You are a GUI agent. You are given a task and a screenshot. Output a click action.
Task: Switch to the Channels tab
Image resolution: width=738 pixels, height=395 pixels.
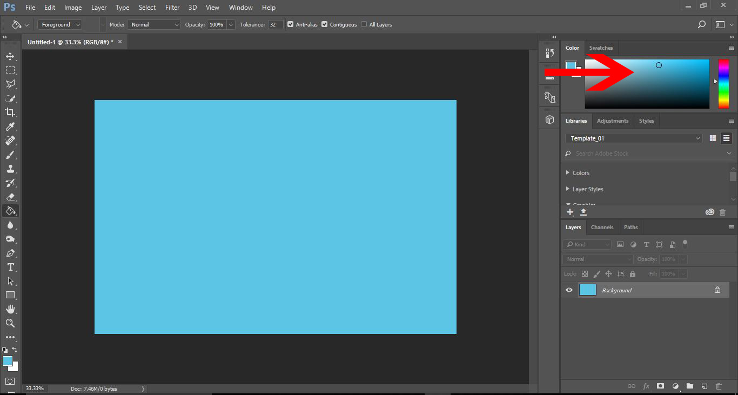coord(602,227)
